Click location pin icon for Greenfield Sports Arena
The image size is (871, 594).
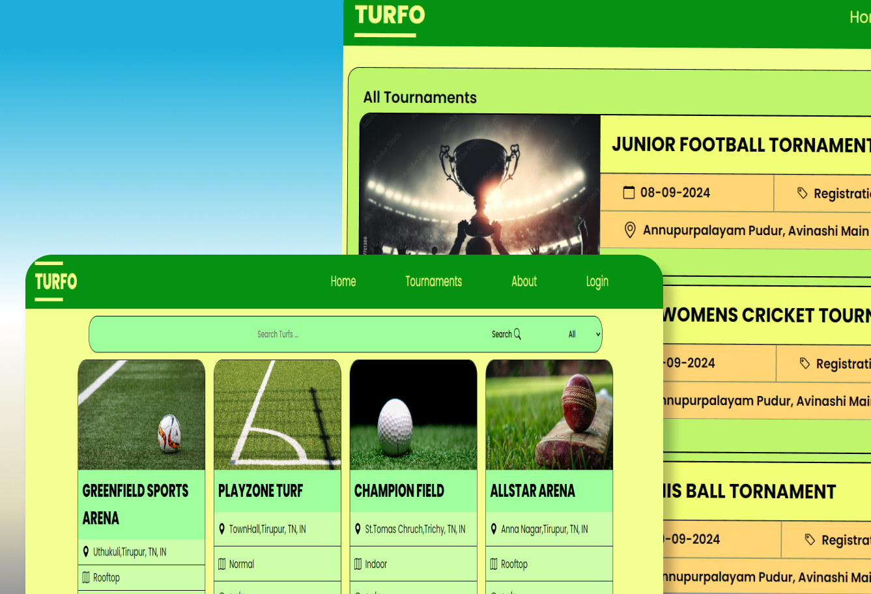pos(86,552)
